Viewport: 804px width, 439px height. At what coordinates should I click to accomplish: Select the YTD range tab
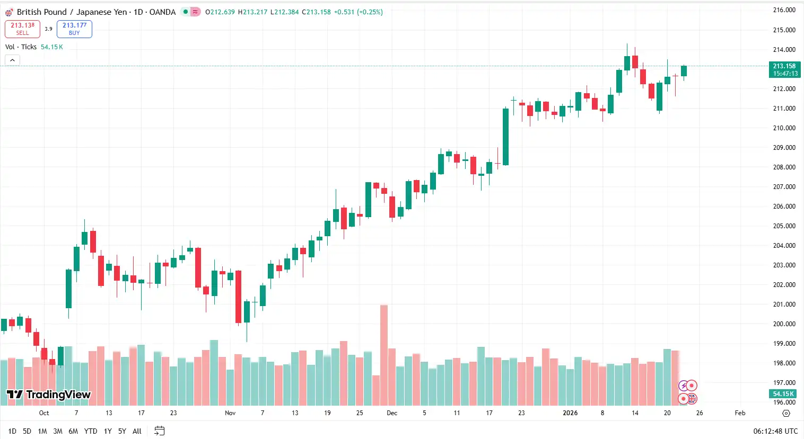pos(90,431)
